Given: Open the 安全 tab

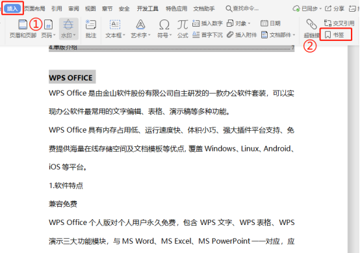Looking at the screenshot, I should click(124, 8).
